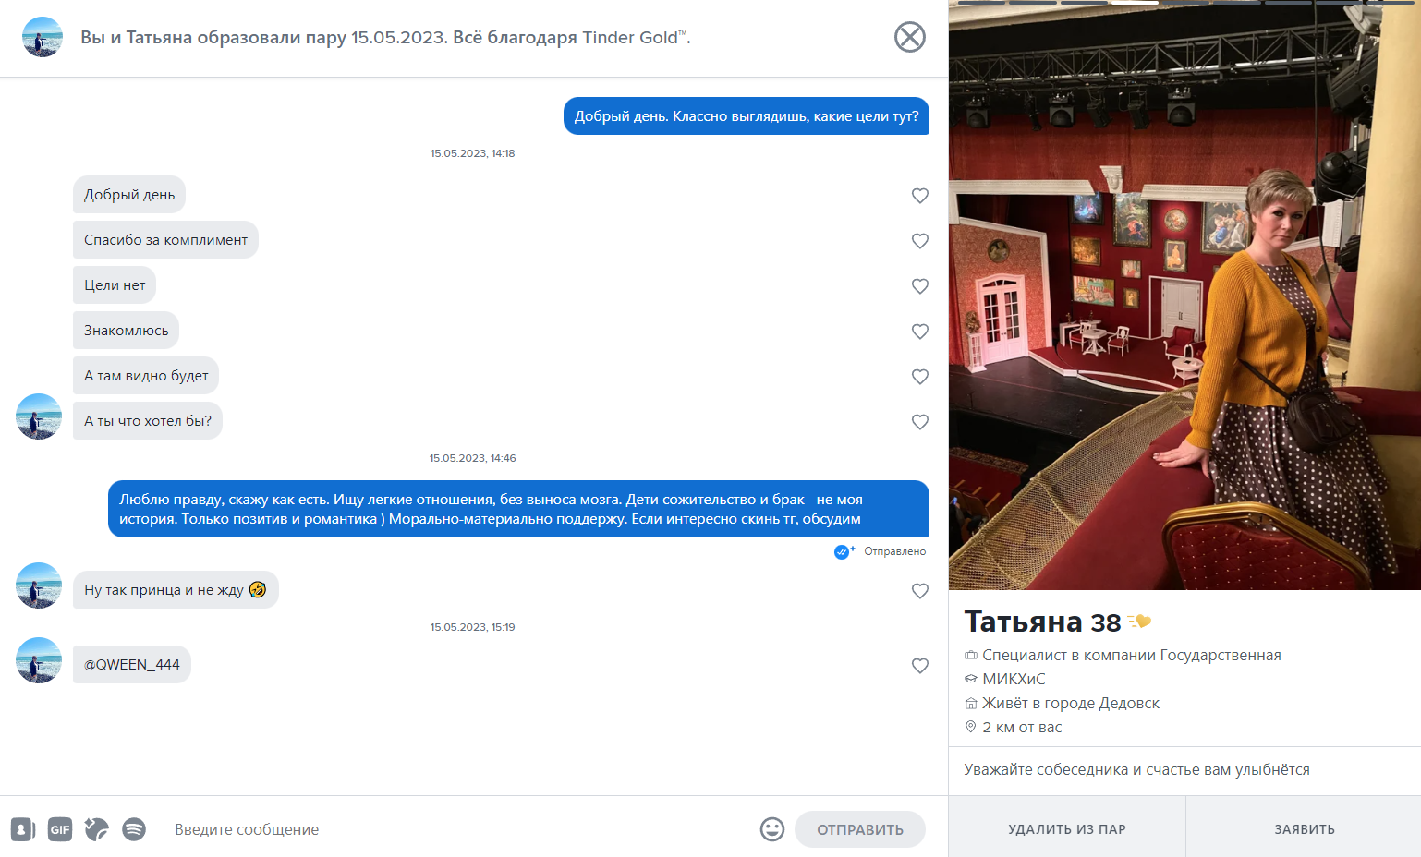Heart the 'А ты что хотел бы?' message
Viewport: 1421px width, 857px height.
click(920, 422)
